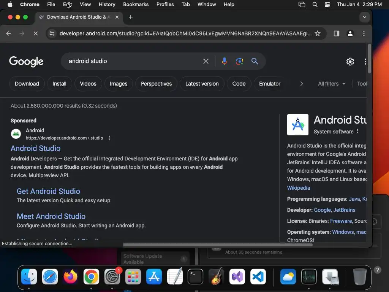The width and height of the screenshot is (389, 292).
Task: Open the Trash in the dock
Action: coord(359,277)
